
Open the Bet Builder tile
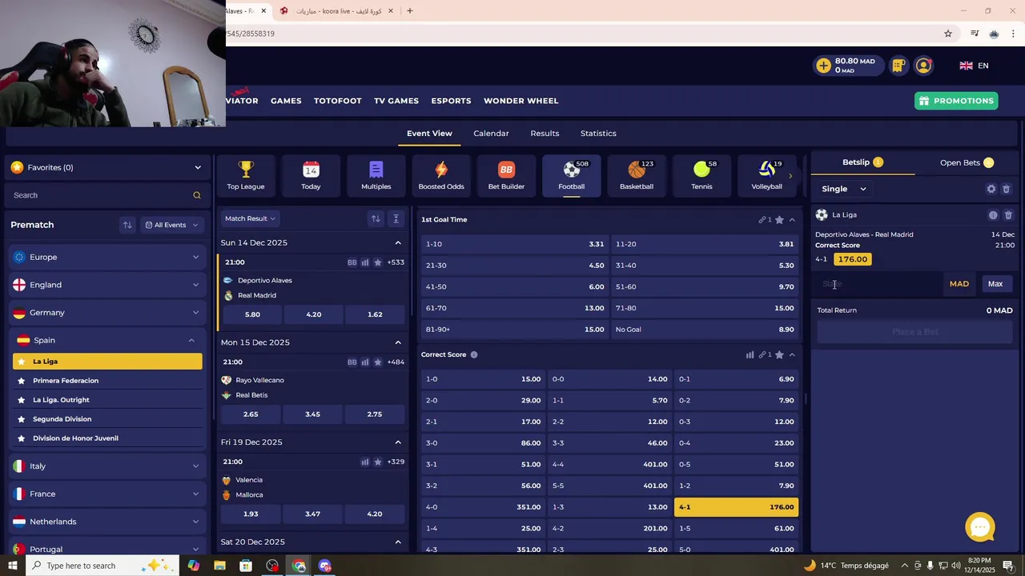click(506, 175)
